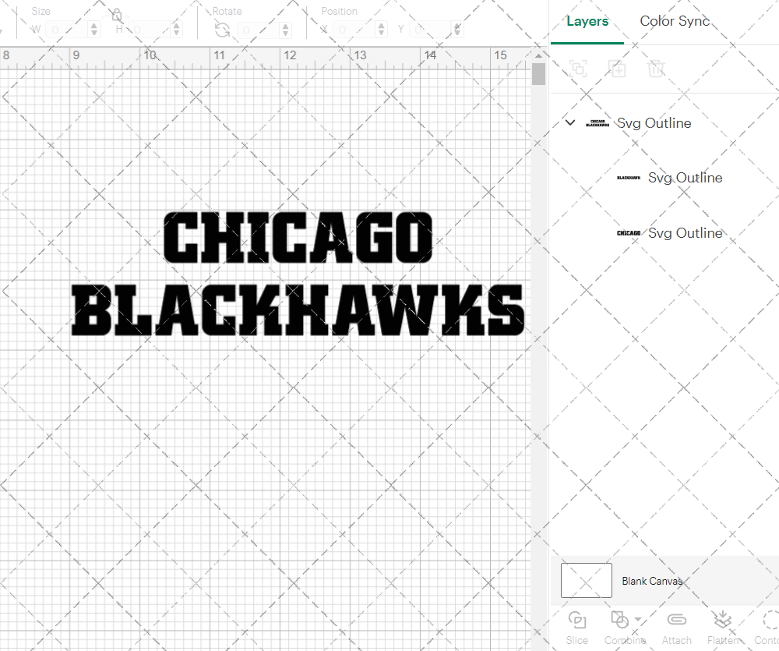Adjust X position with stepper arrows
Viewport: 779px width, 651px height.
[x=381, y=30]
